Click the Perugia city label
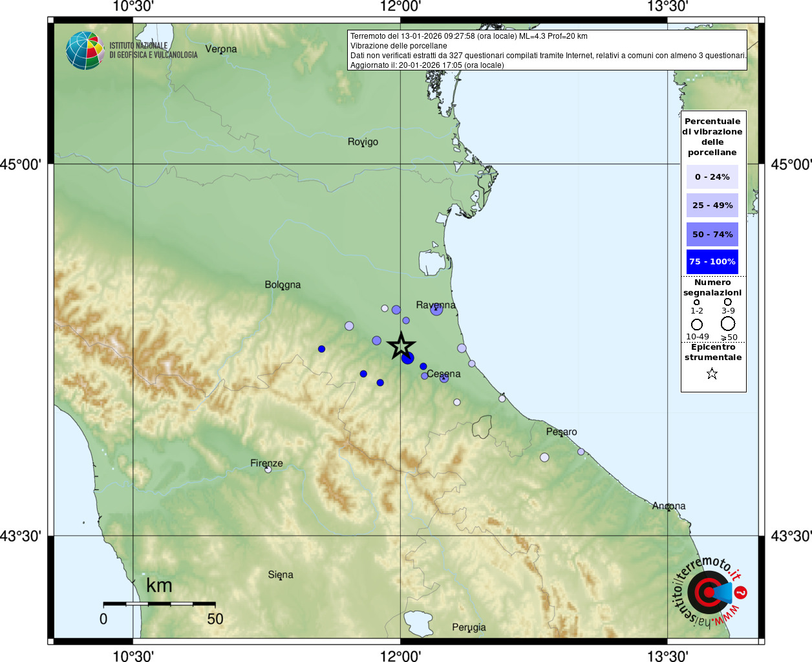This screenshot has width=812, height=662. [x=469, y=628]
